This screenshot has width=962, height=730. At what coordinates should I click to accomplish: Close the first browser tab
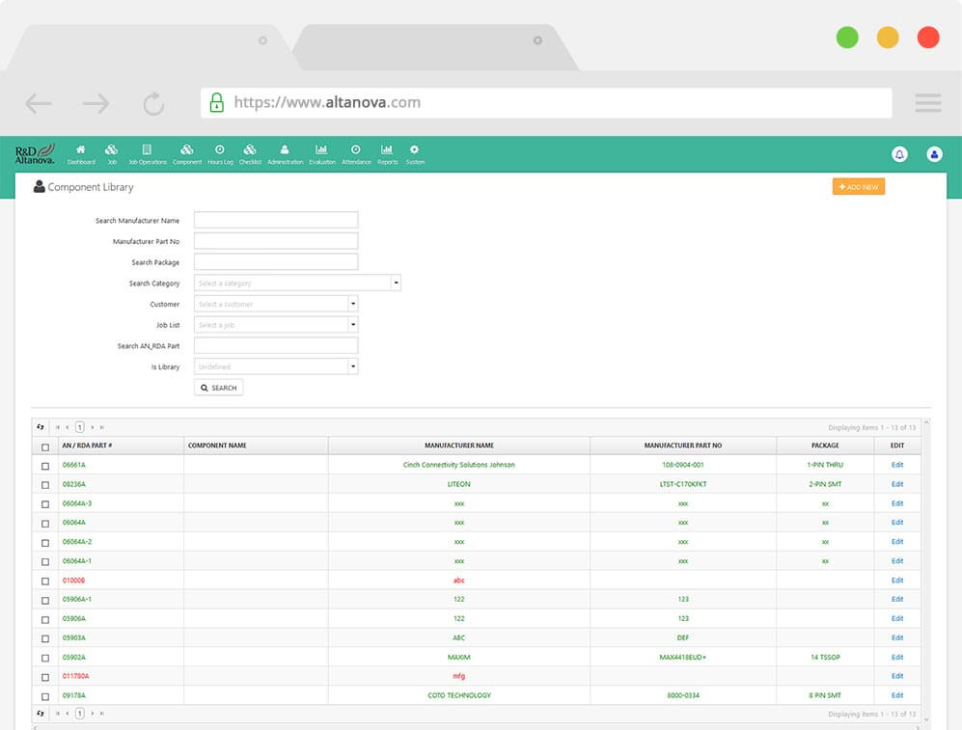262,41
